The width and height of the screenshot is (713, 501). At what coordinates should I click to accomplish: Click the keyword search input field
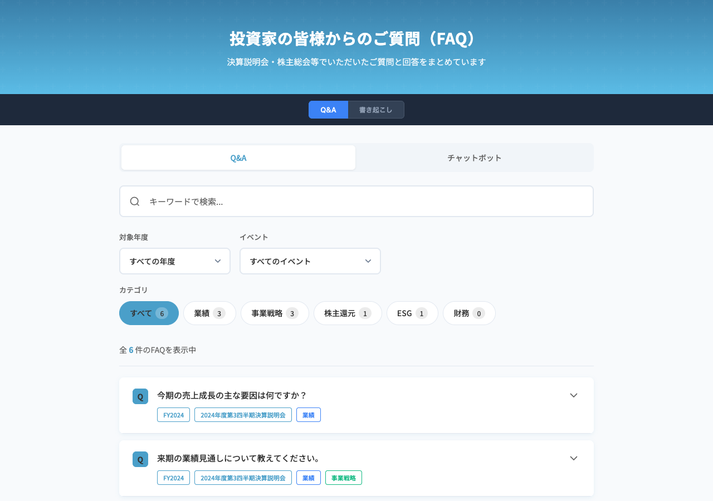(x=356, y=201)
